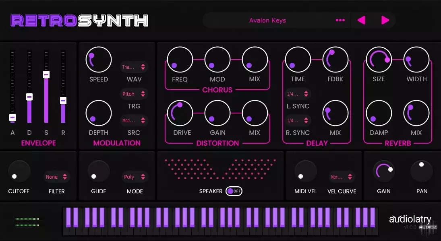
Task: Click the MIDI VEL knob
Action: coord(305,172)
